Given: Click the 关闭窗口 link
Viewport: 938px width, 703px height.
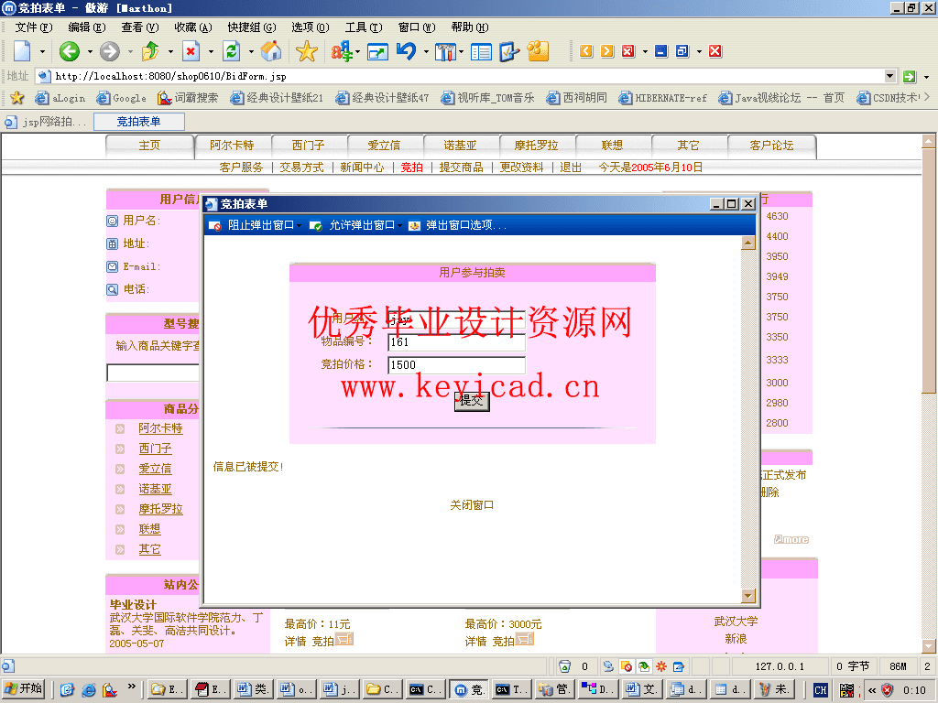Looking at the screenshot, I should click(472, 505).
